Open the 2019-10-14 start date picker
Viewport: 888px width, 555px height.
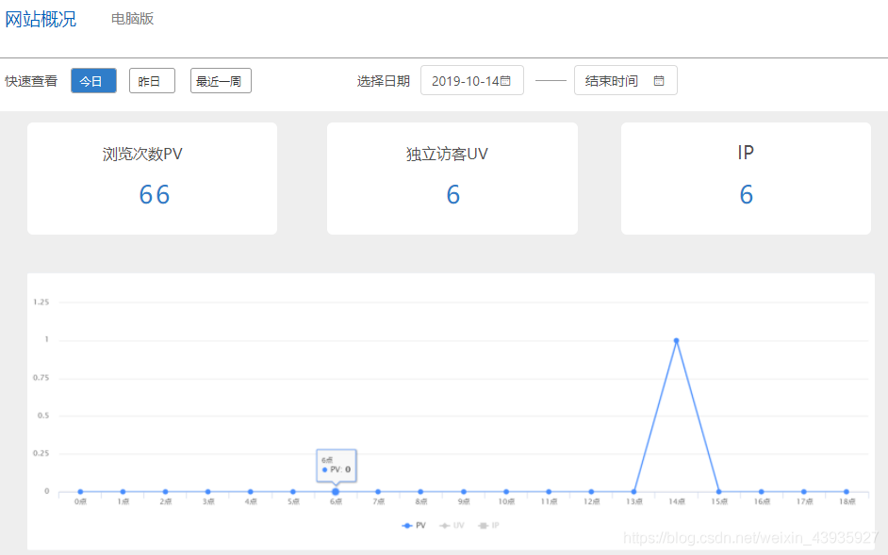(x=464, y=81)
